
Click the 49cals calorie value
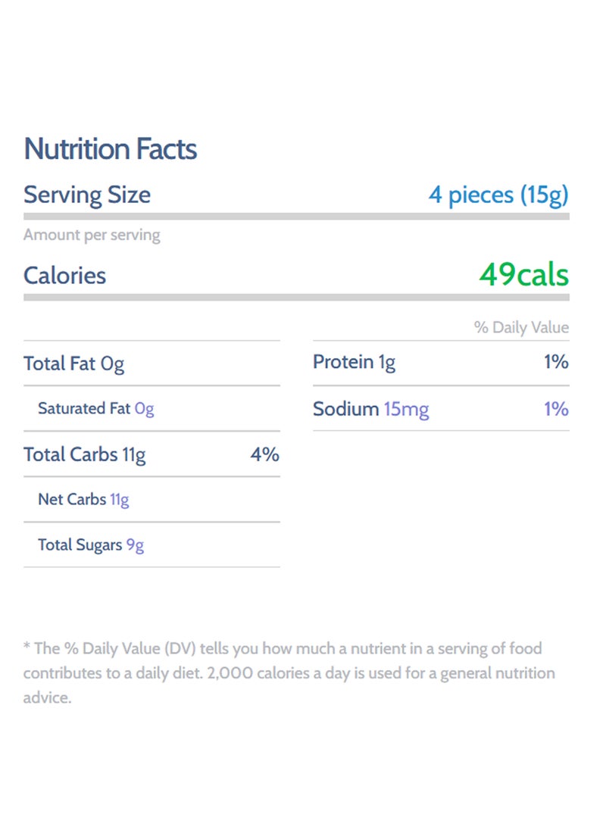coord(523,274)
